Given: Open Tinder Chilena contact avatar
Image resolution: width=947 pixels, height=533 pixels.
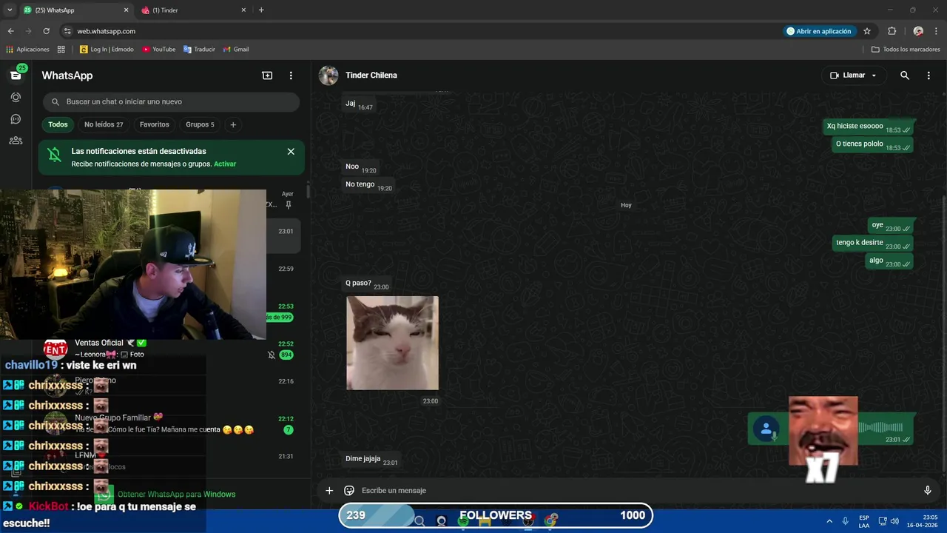Looking at the screenshot, I should tap(328, 76).
